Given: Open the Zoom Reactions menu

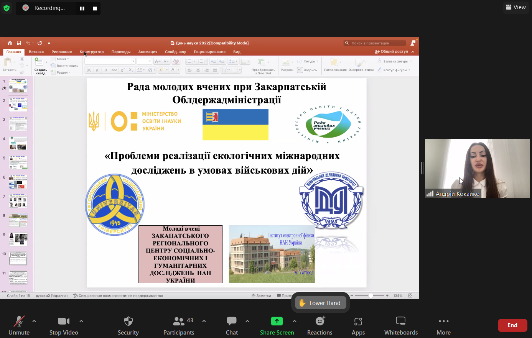Looking at the screenshot, I should (x=320, y=325).
